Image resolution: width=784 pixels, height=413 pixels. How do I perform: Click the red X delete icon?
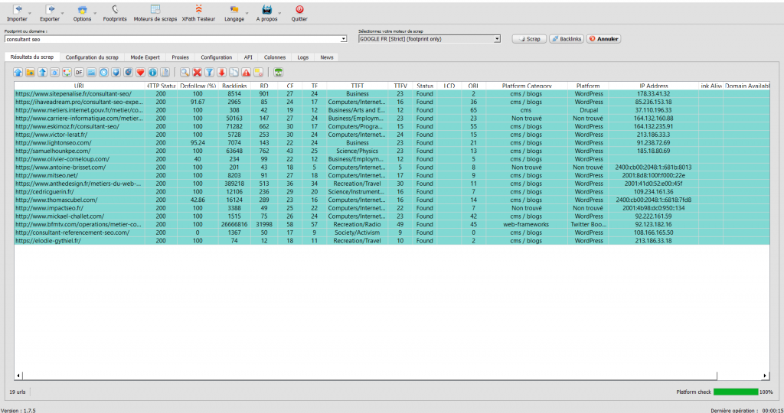click(x=197, y=73)
